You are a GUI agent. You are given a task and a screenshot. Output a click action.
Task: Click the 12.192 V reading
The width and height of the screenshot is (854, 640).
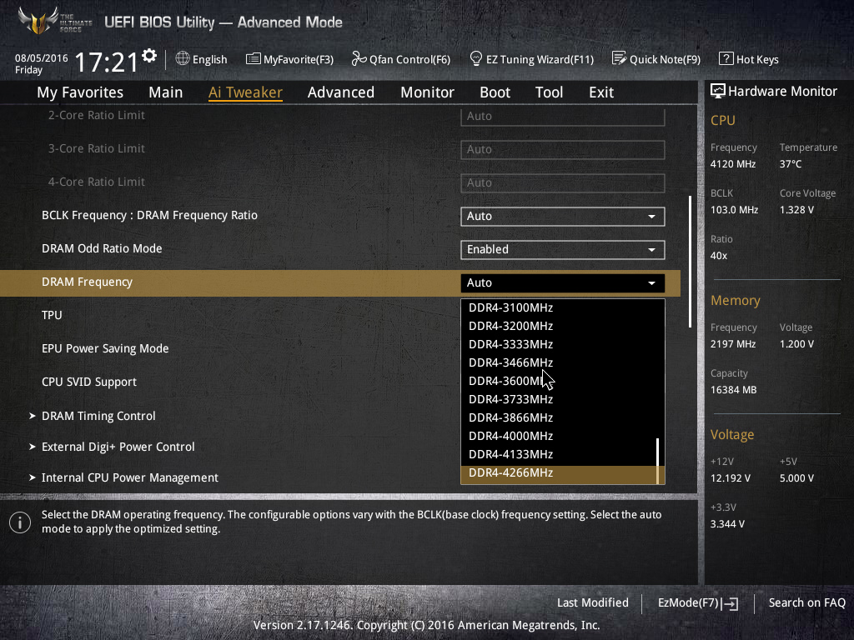coord(731,478)
